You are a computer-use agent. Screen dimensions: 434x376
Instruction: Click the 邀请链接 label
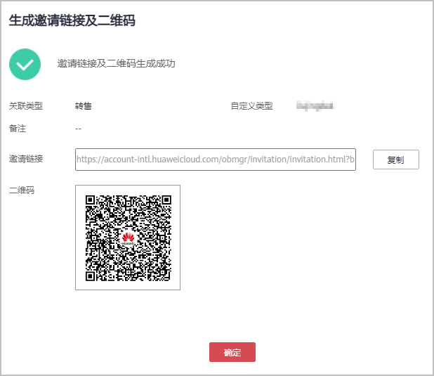[x=26, y=159]
